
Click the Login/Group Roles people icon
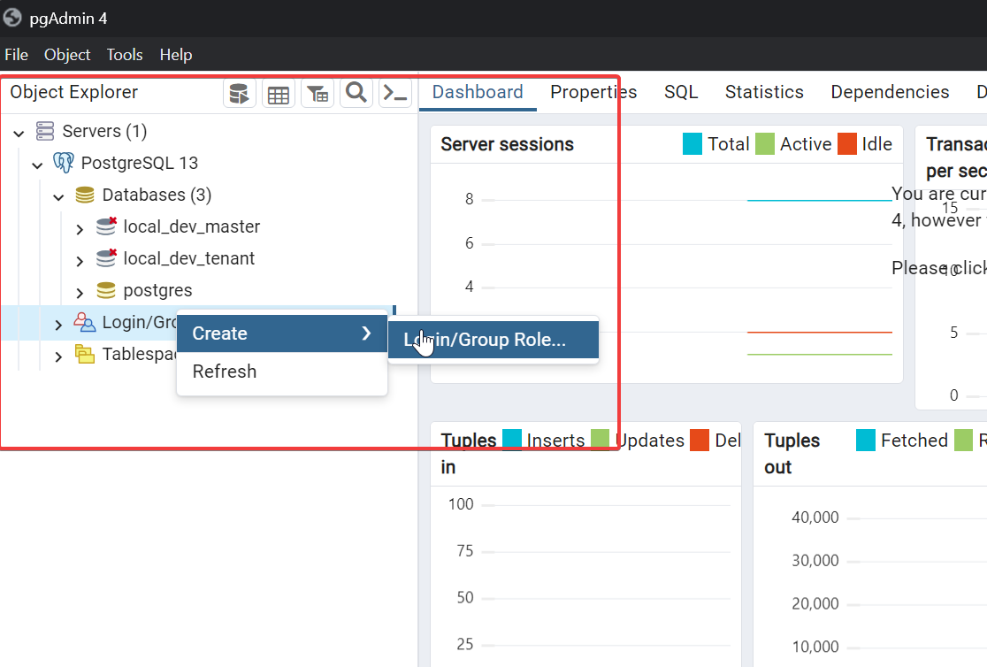84,322
